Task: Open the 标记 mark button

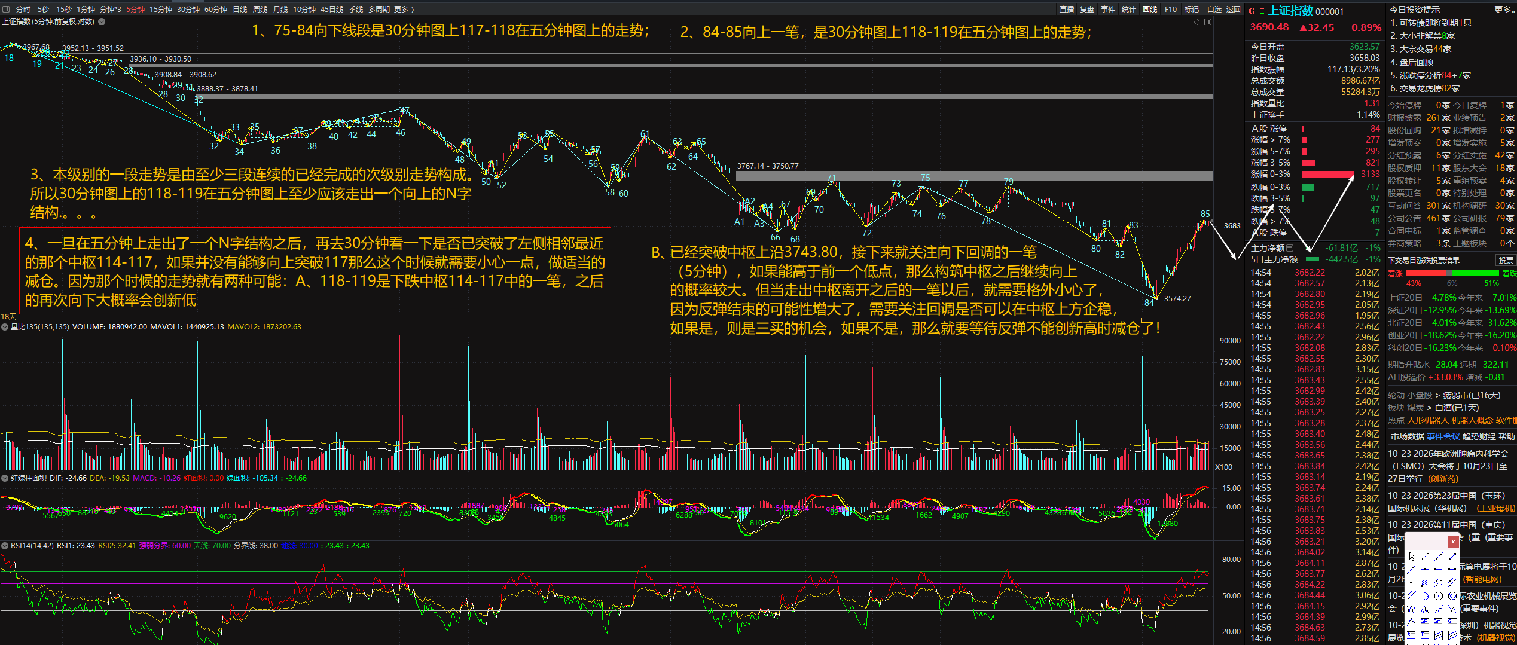Action: click(1192, 9)
